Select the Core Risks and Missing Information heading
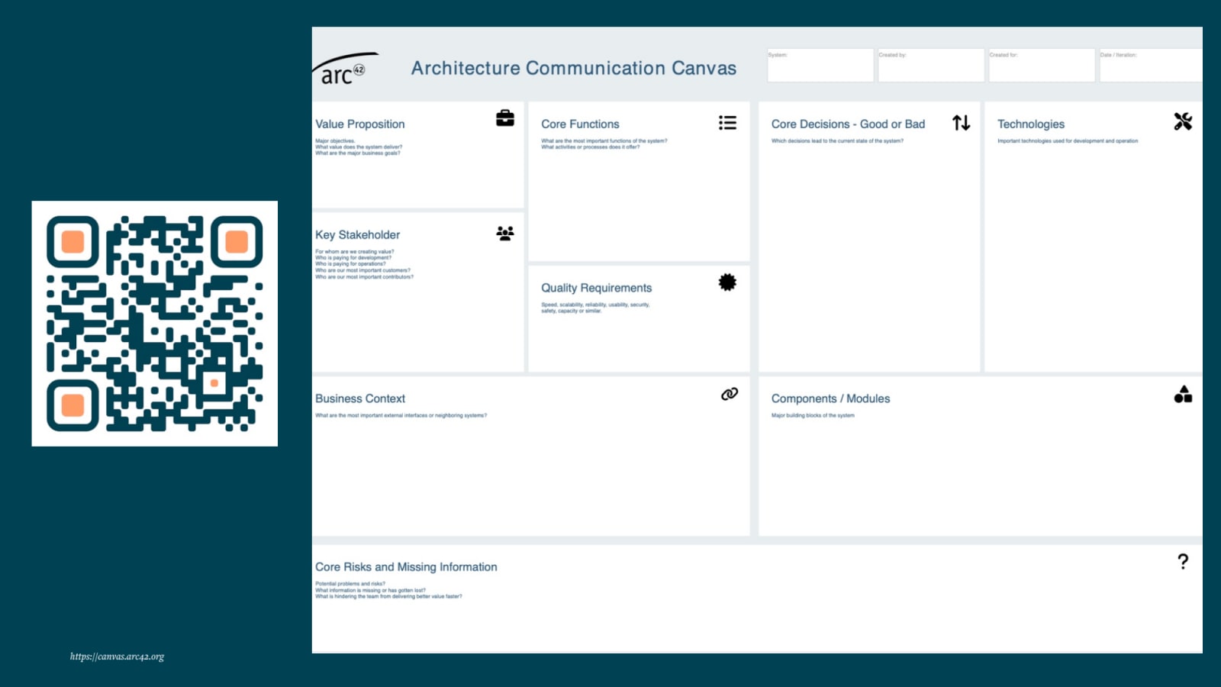 406,566
